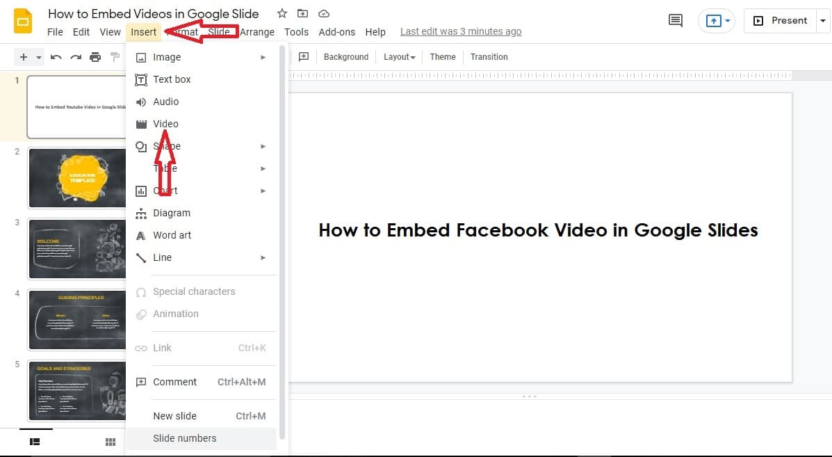832x457 pixels.
Task: Open the Theme panel
Action: coord(443,57)
